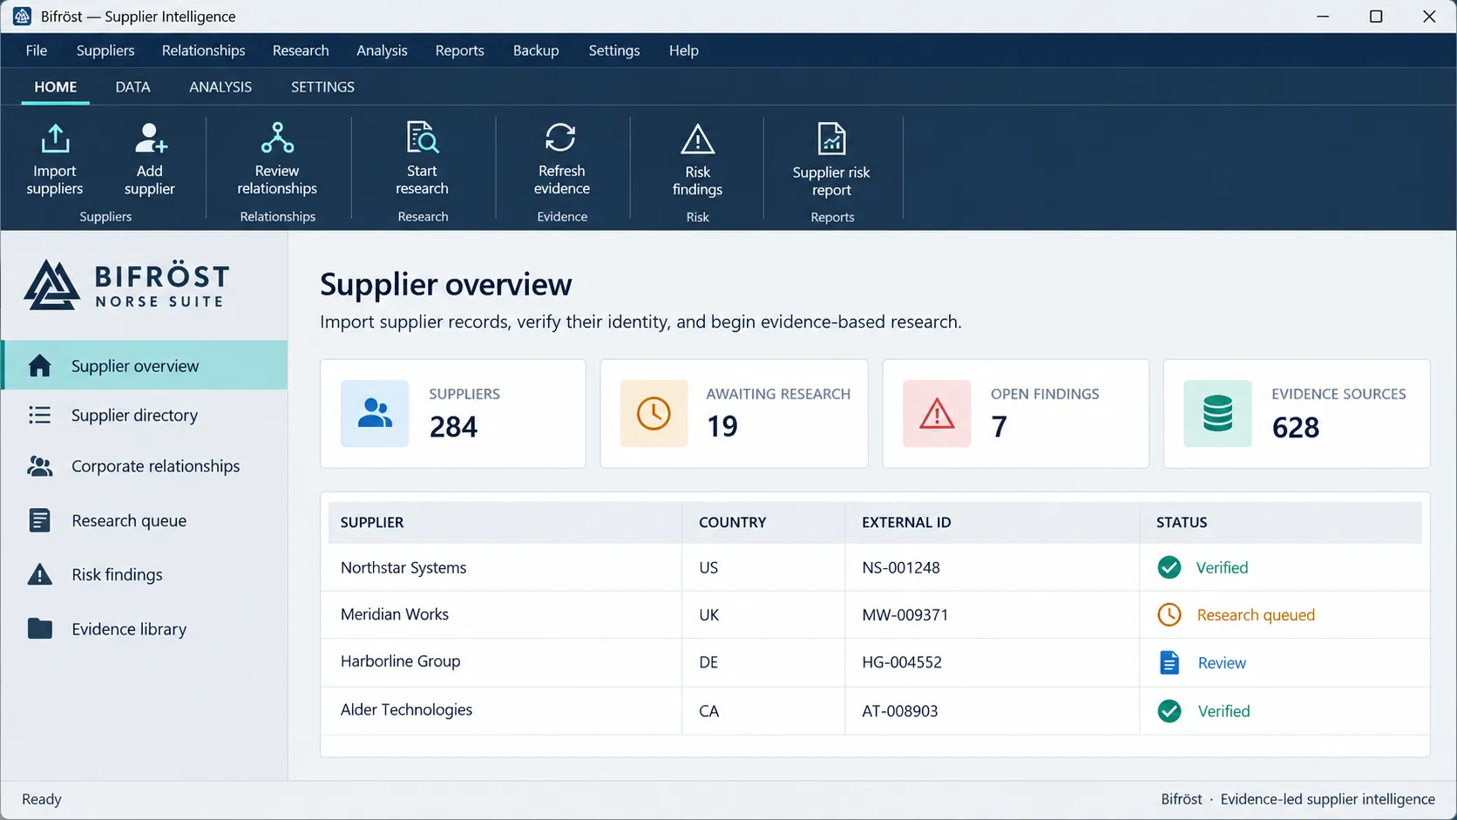1457x820 pixels.
Task: Click the Import suppliers ribbon icon
Action: [x=55, y=138]
